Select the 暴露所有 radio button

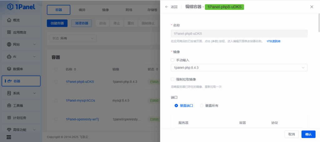pos(202,106)
